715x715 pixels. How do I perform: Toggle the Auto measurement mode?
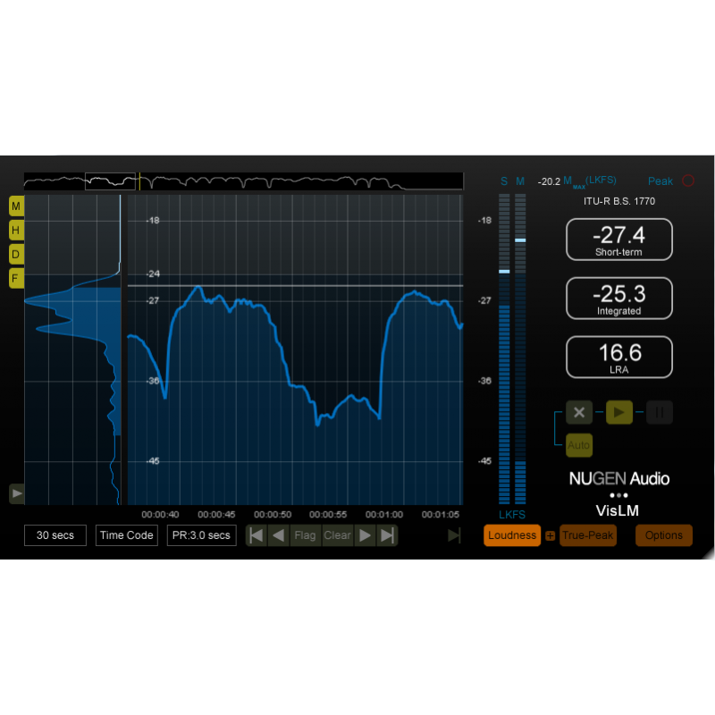pyautogui.click(x=578, y=444)
